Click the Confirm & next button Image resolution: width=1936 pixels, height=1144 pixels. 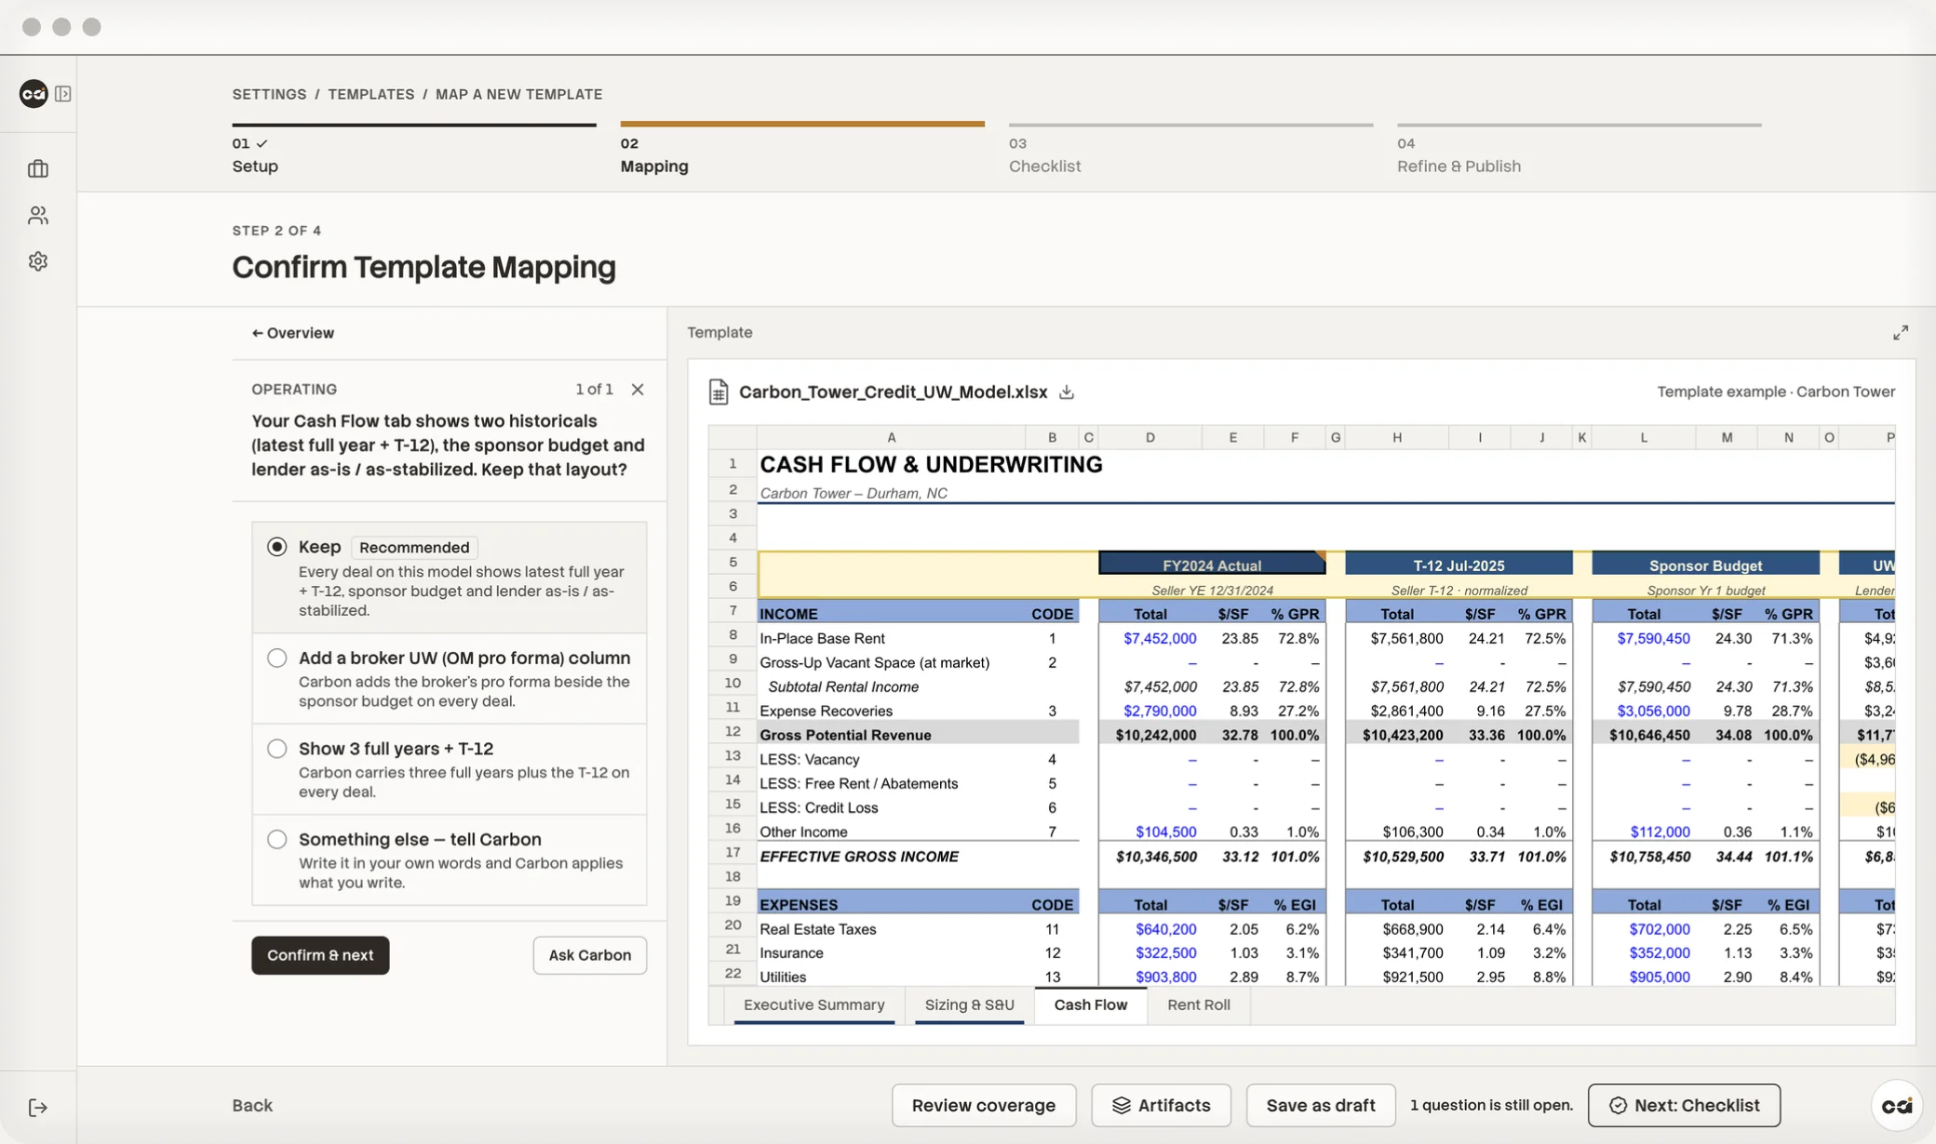tap(320, 955)
